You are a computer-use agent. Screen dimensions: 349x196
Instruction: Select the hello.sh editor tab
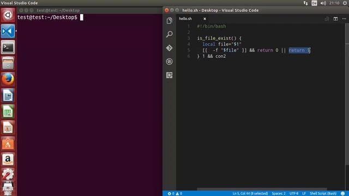(x=185, y=19)
